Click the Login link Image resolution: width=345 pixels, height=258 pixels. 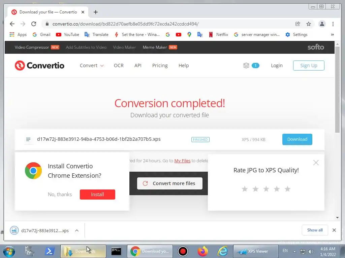coord(277,66)
